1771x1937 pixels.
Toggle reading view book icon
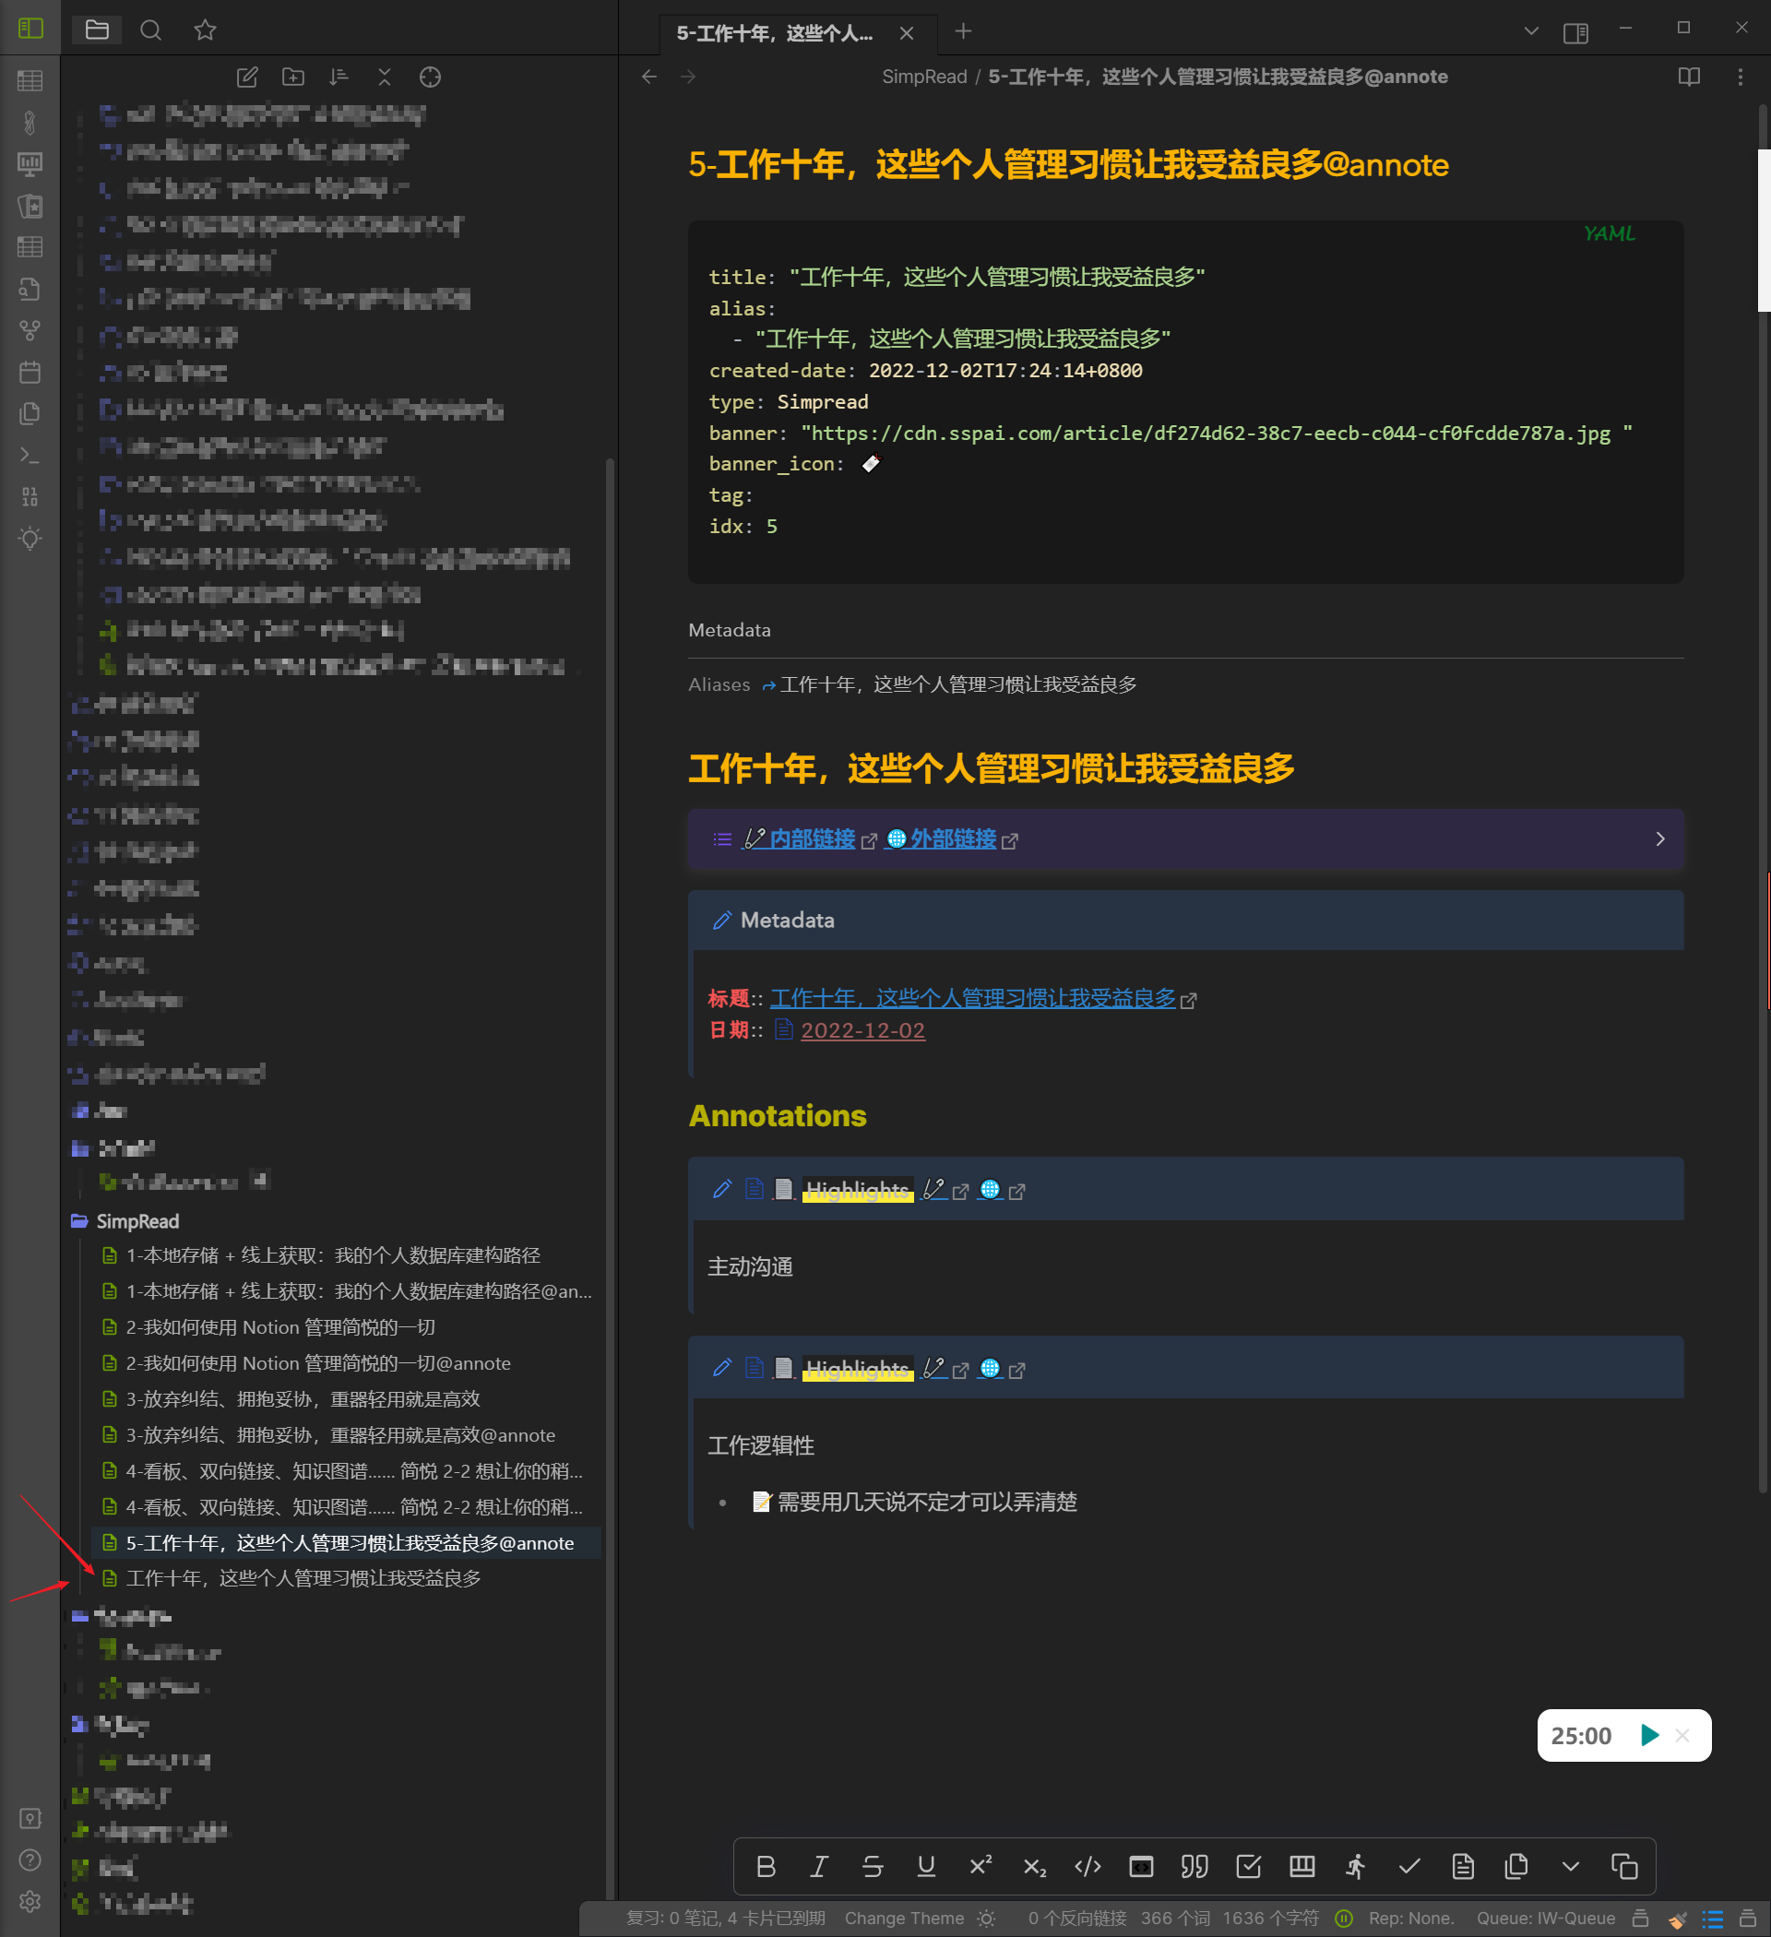pyautogui.click(x=1688, y=77)
